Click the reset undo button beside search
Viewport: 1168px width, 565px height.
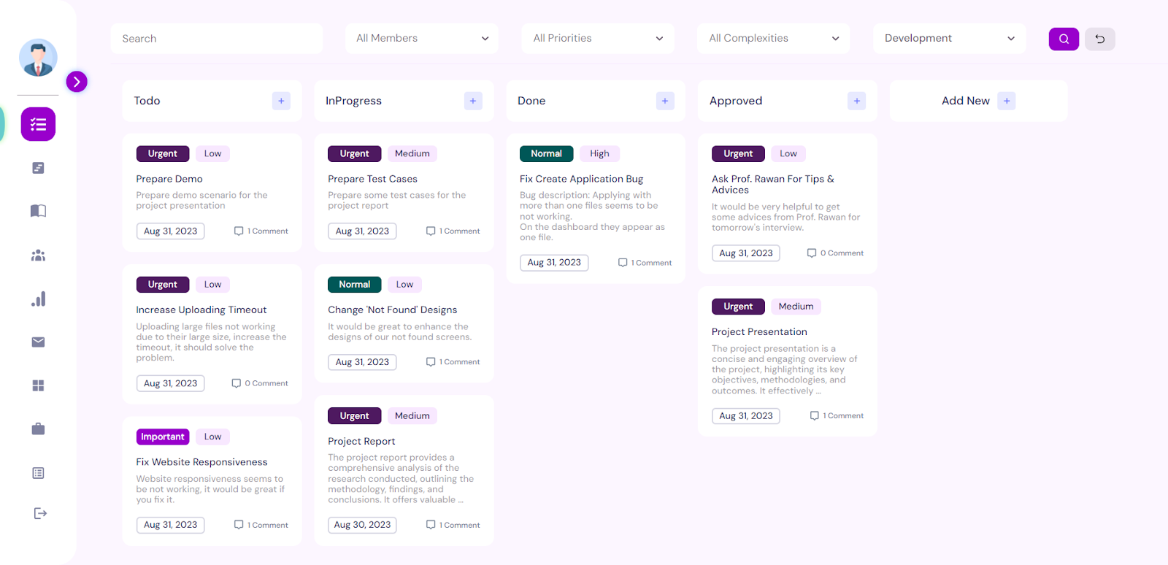(1101, 39)
